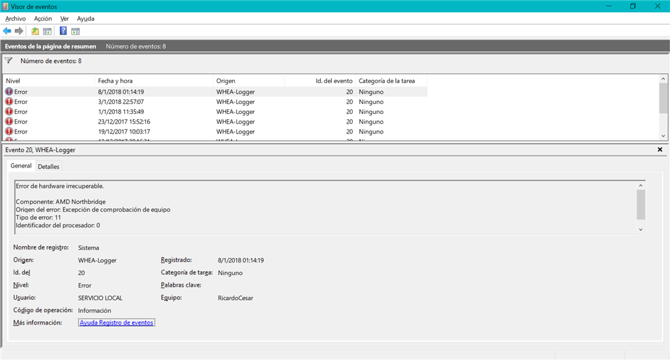Viewport: 670px width, 360px height.
Task: Click 'Eventos de la página de resumen' header
Action: (50, 46)
